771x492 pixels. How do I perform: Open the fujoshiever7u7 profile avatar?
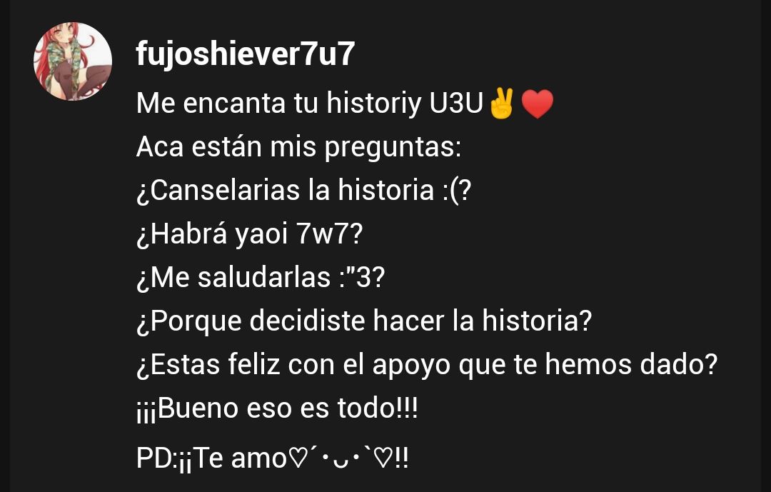coord(73,61)
